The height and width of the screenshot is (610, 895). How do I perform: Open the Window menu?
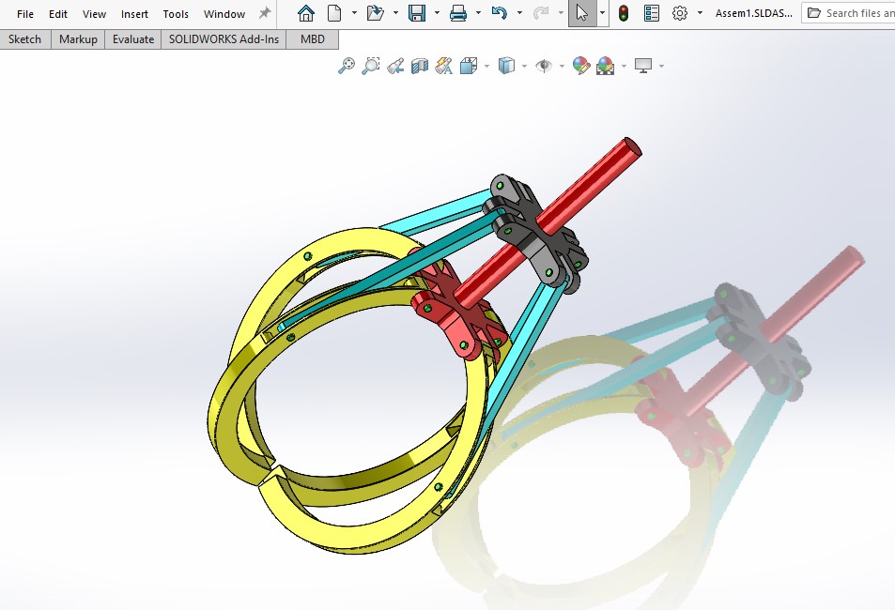pos(224,14)
